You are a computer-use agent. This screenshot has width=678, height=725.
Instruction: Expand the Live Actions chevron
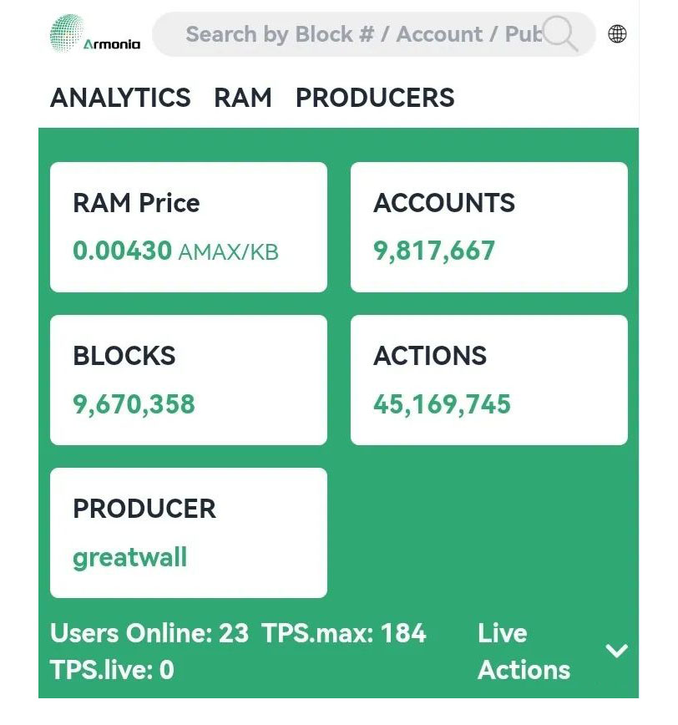point(616,651)
